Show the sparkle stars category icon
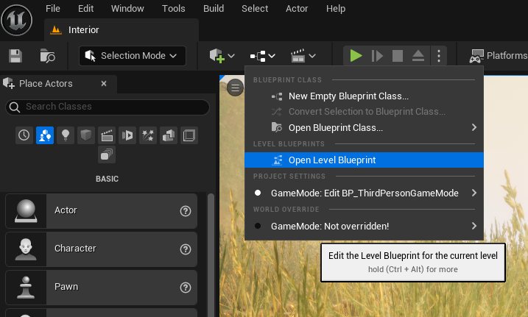This screenshot has width=528, height=317. click(x=148, y=135)
